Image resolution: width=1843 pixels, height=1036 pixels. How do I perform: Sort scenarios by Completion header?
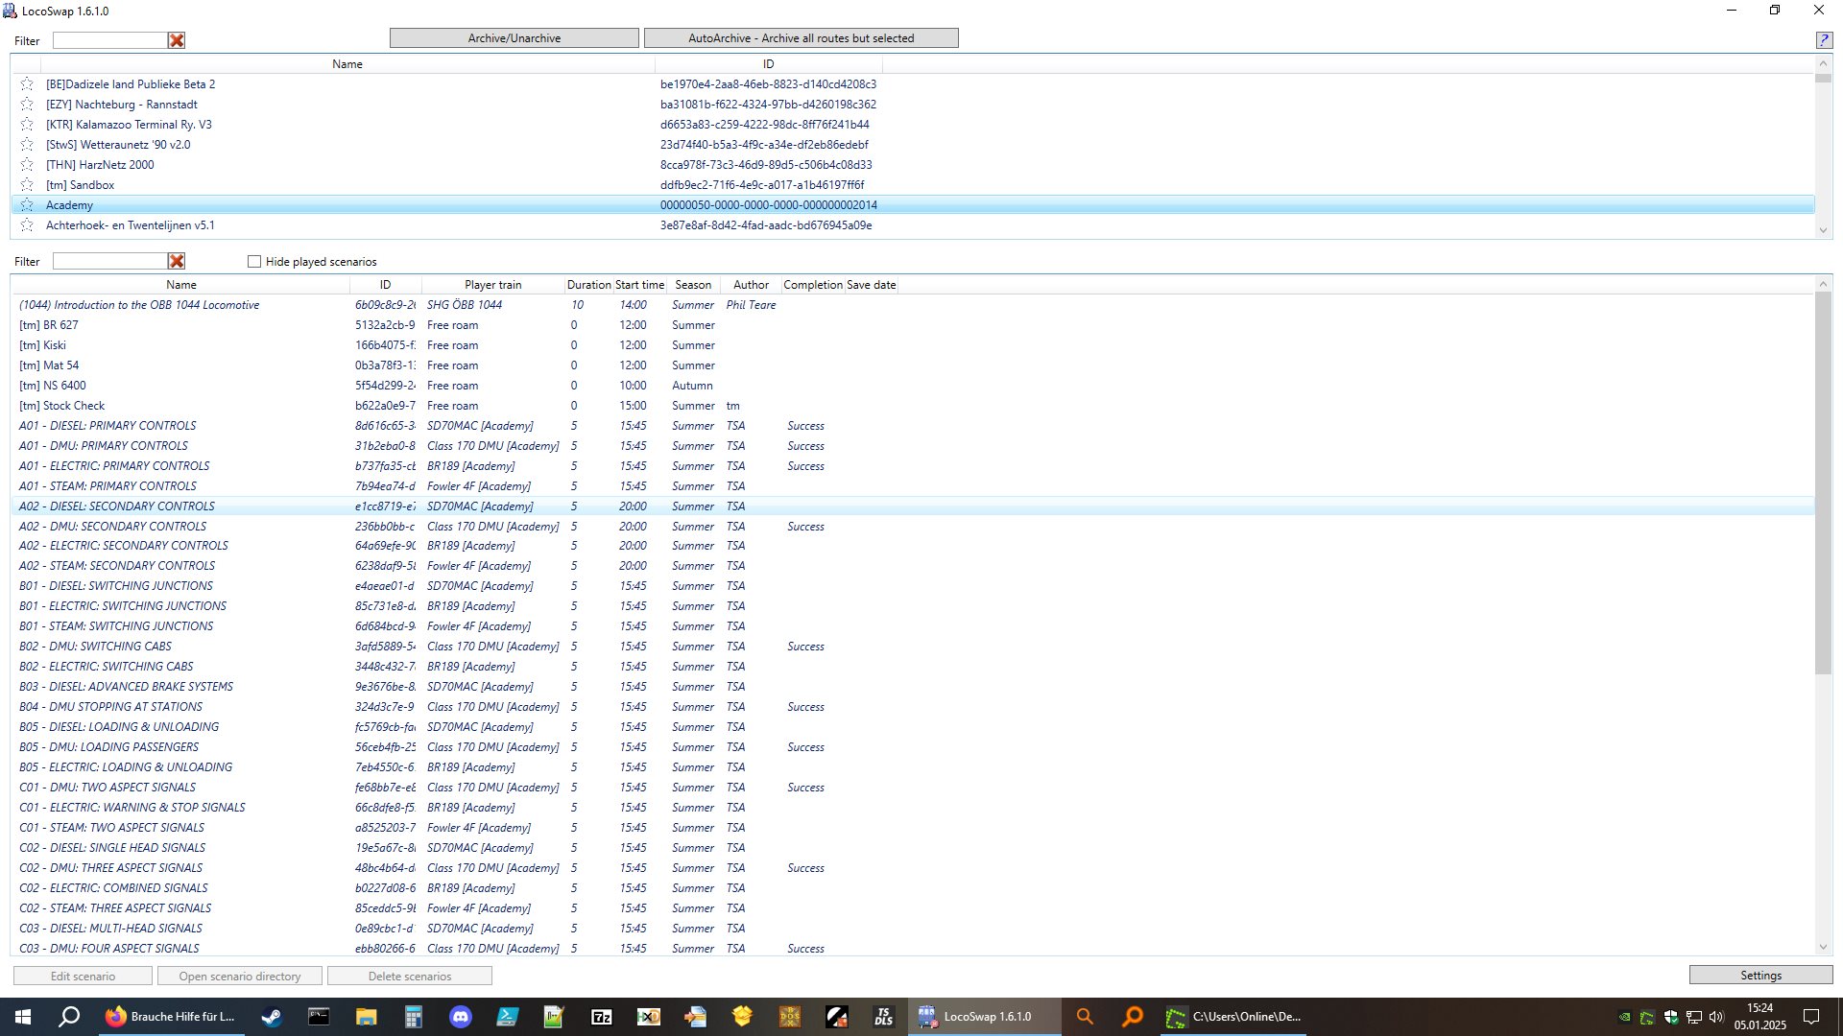pyautogui.click(x=813, y=285)
